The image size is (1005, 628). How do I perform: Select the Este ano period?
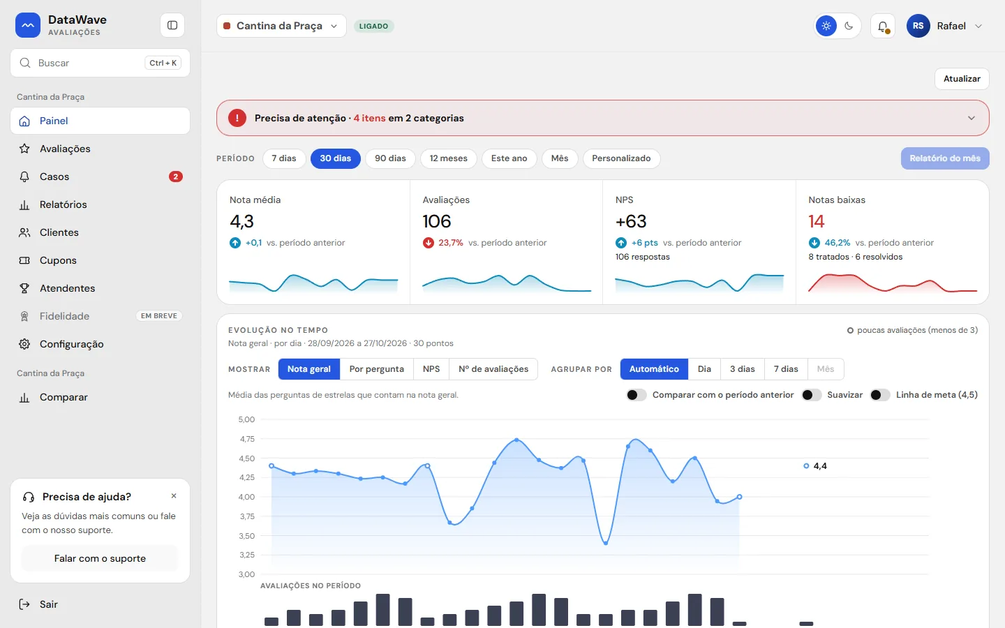point(509,158)
